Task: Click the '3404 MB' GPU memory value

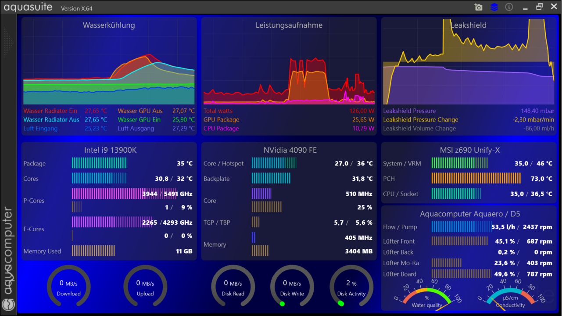Action: (x=359, y=251)
